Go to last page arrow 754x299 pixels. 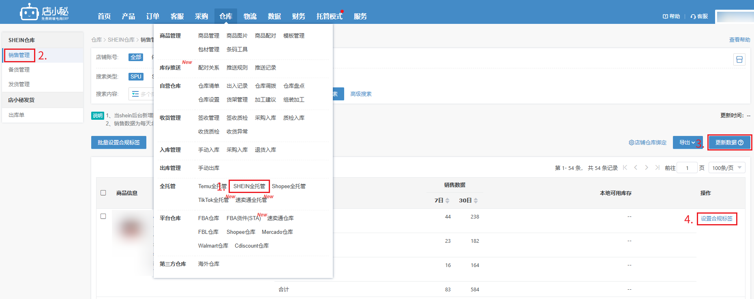coord(657,168)
